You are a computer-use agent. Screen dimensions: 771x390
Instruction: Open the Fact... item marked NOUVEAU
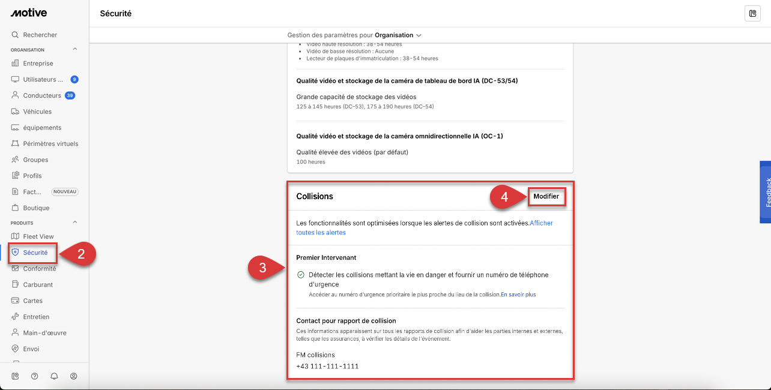[44, 192]
